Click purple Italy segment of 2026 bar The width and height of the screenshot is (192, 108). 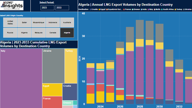coord(120,72)
